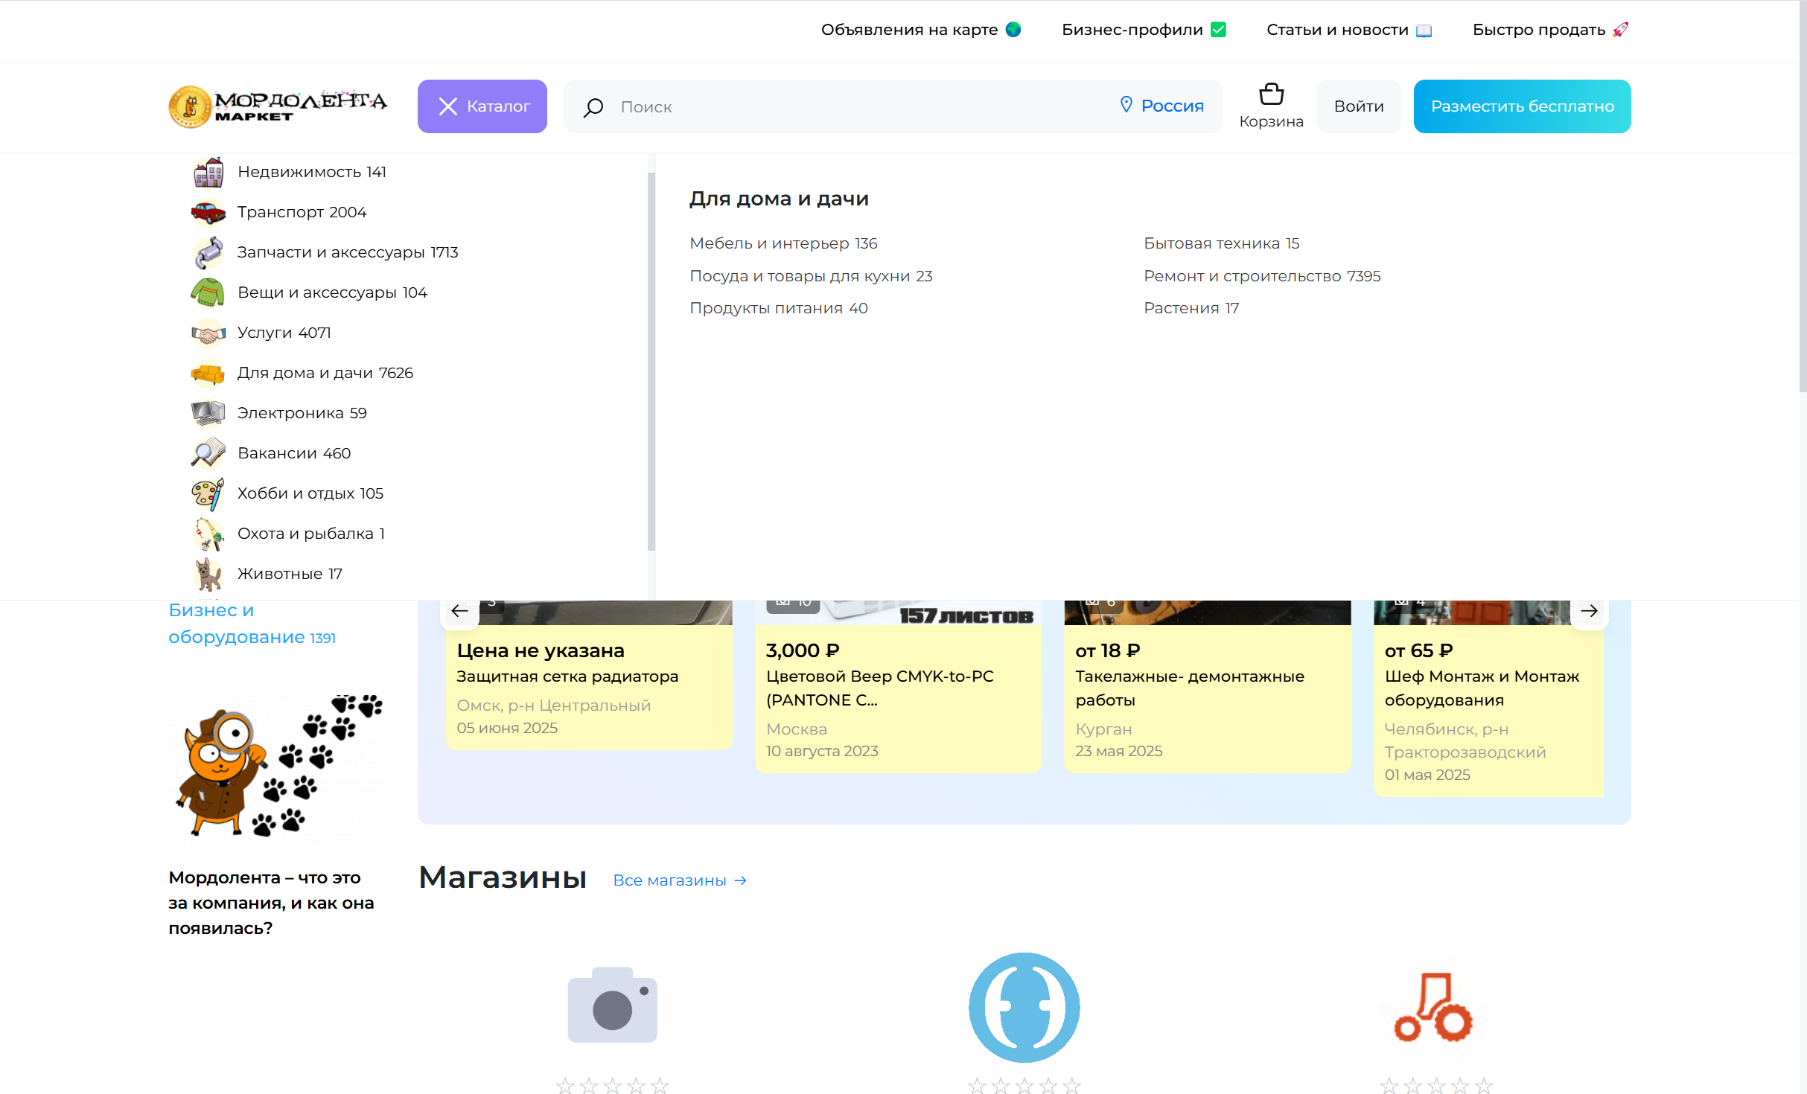The width and height of the screenshot is (1807, 1094).
Task: Expand the Электроника 59 category
Action: click(302, 413)
